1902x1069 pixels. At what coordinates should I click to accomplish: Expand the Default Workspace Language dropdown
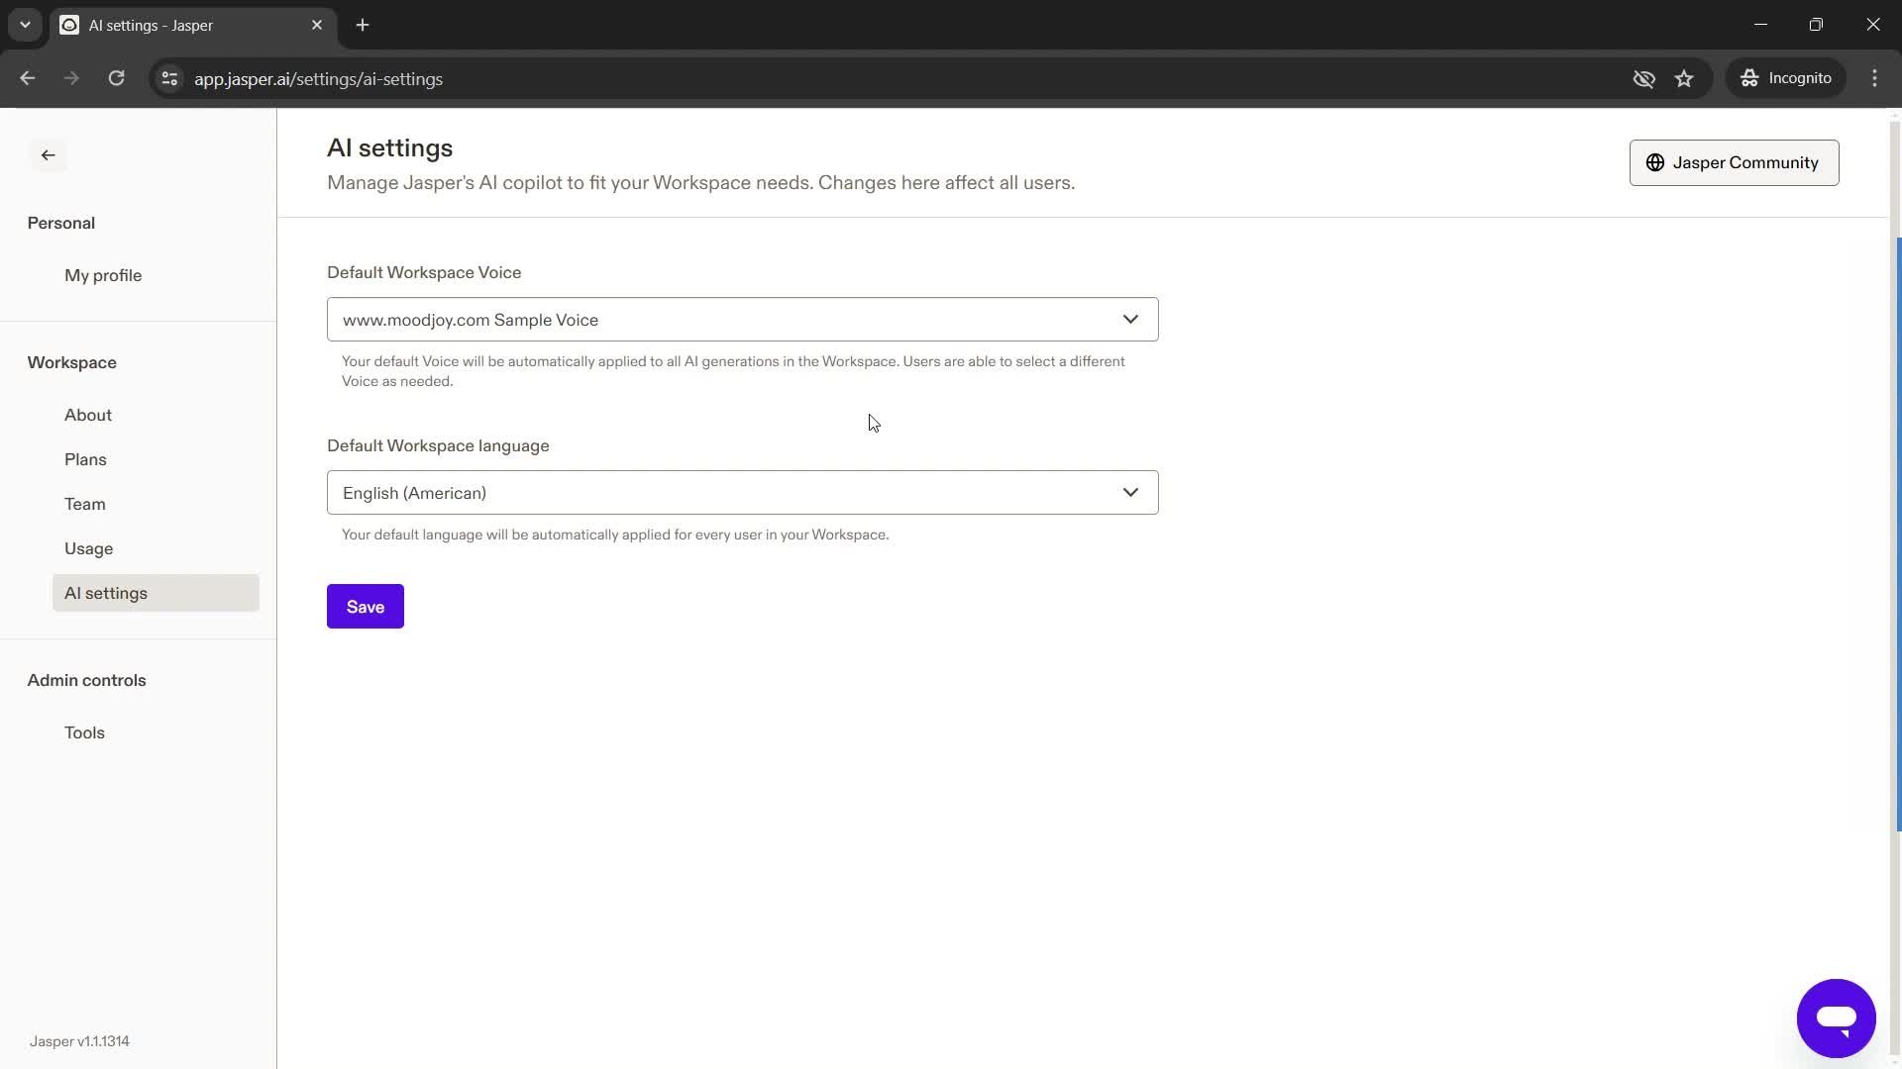tap(741, 492)
